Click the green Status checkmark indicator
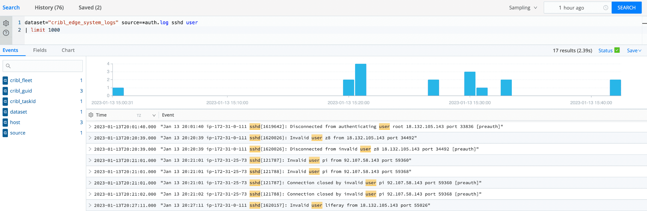This screenshot has height=211, width=647. click(x=617, y=50)
